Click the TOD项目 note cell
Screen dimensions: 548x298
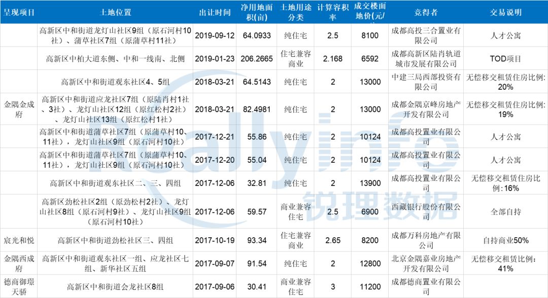coord(505,59)
